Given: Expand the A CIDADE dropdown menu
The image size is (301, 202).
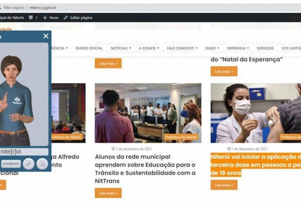Looking at the screenshot, I should (149, 48).
